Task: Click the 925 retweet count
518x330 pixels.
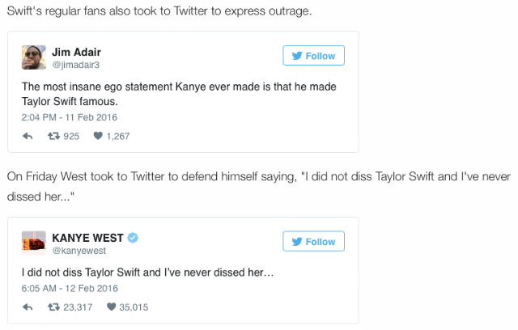Action: 71,137
